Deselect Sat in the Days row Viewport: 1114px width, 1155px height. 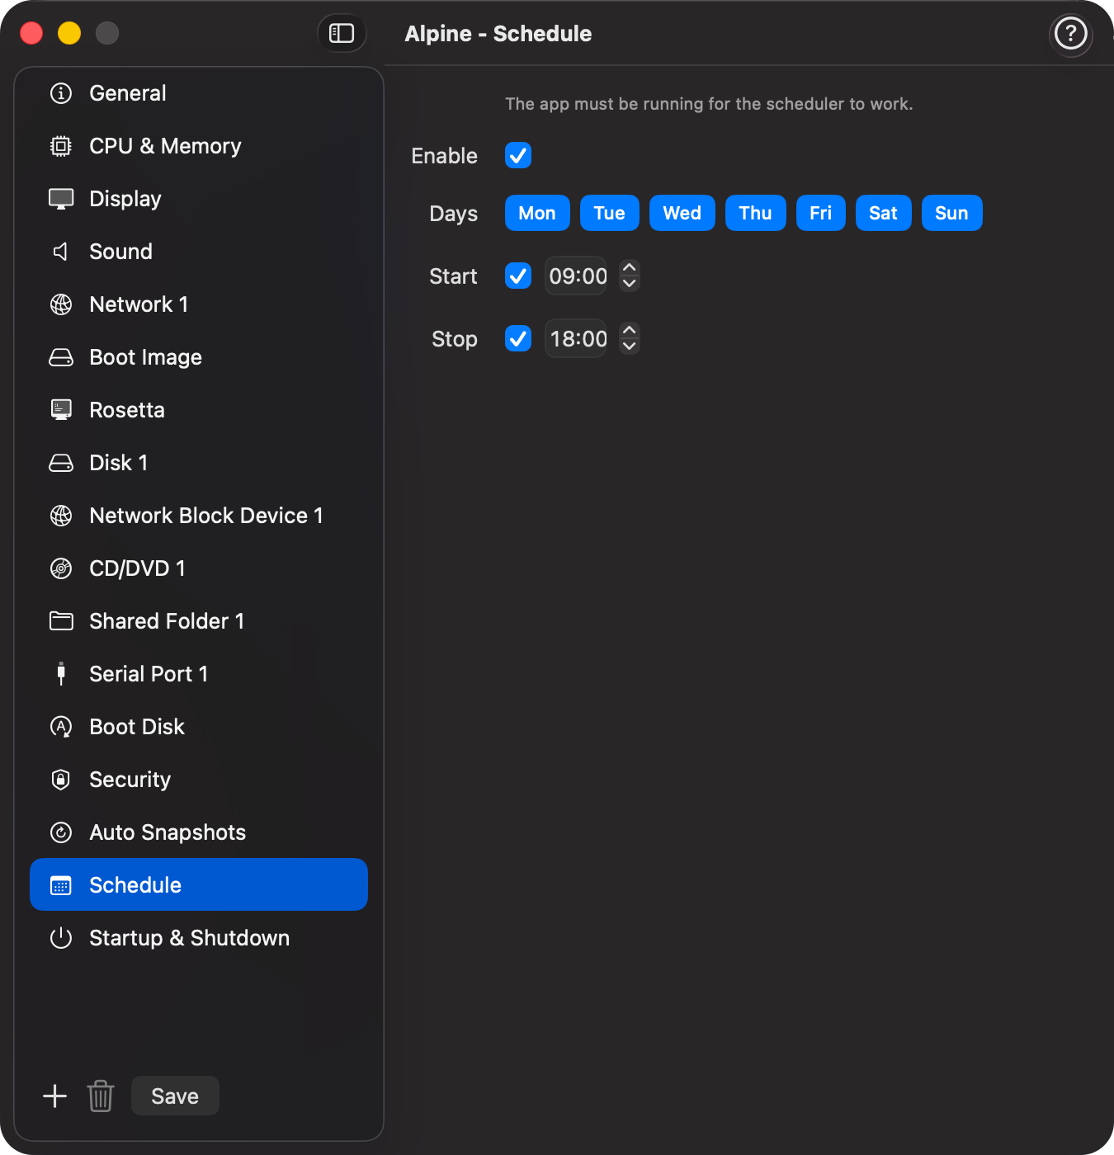pyautogui.click(x=884, y=213)
